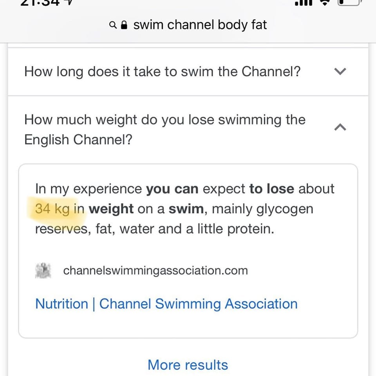Image resolution: width=376 pixels, height=376 pixels.
Task: Tap the cellular signal bars icon
Action: (304, 2)
